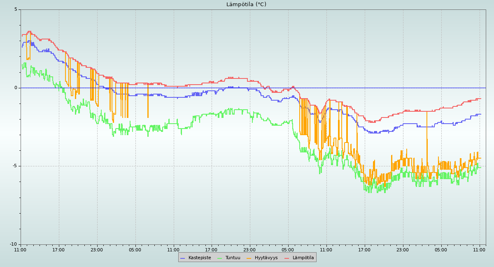
Task: Click the orange line marker beside Hyytävyys
Action: coord(249,258)
